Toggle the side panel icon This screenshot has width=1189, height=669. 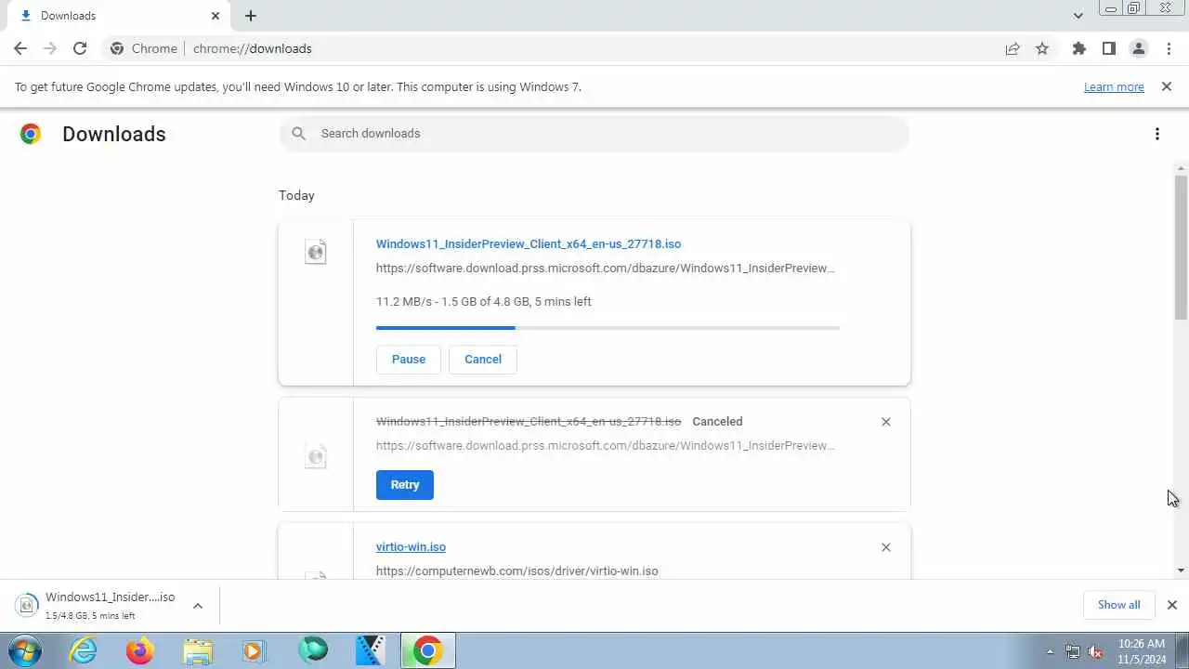click(x=1108, y=48)
